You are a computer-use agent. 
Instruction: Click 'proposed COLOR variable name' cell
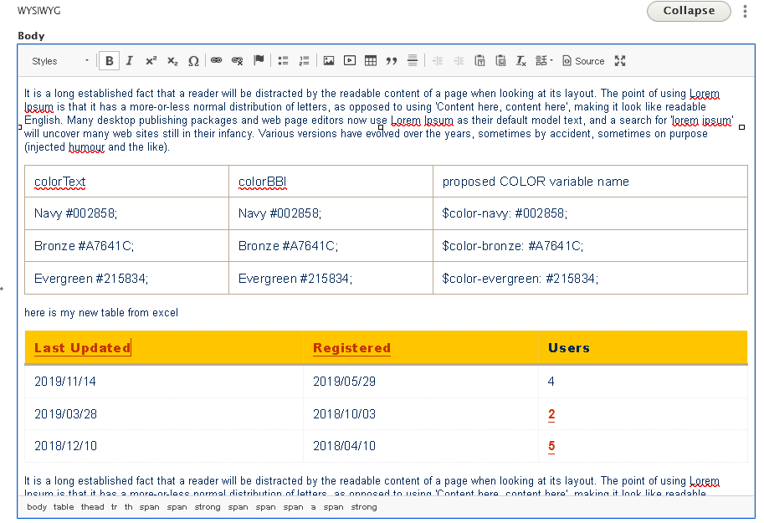coord(590,182)
